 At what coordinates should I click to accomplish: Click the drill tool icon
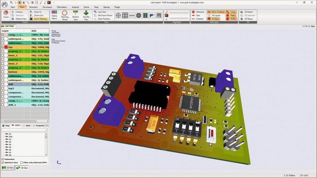[152, 15]
